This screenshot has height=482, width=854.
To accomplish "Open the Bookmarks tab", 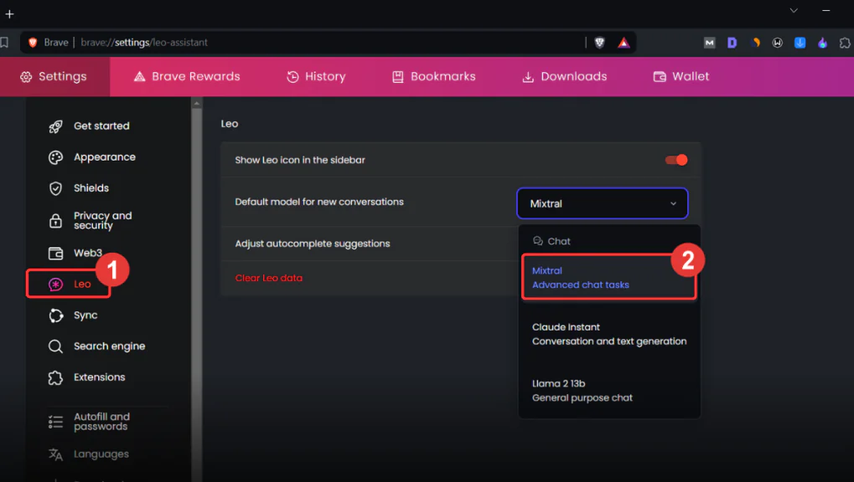I will (434, 77).
